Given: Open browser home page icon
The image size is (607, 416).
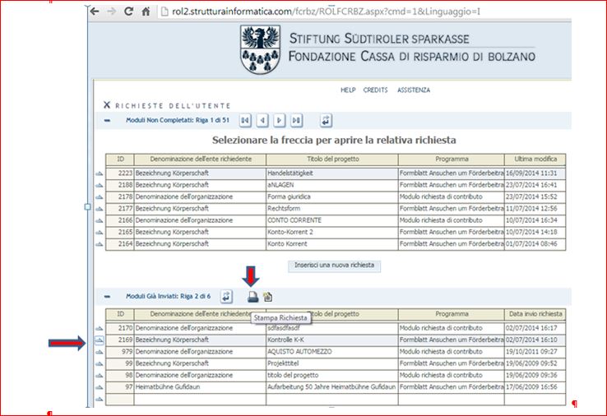Looking at the screenshot, I should pyautogui.click(x=146, y=12).
